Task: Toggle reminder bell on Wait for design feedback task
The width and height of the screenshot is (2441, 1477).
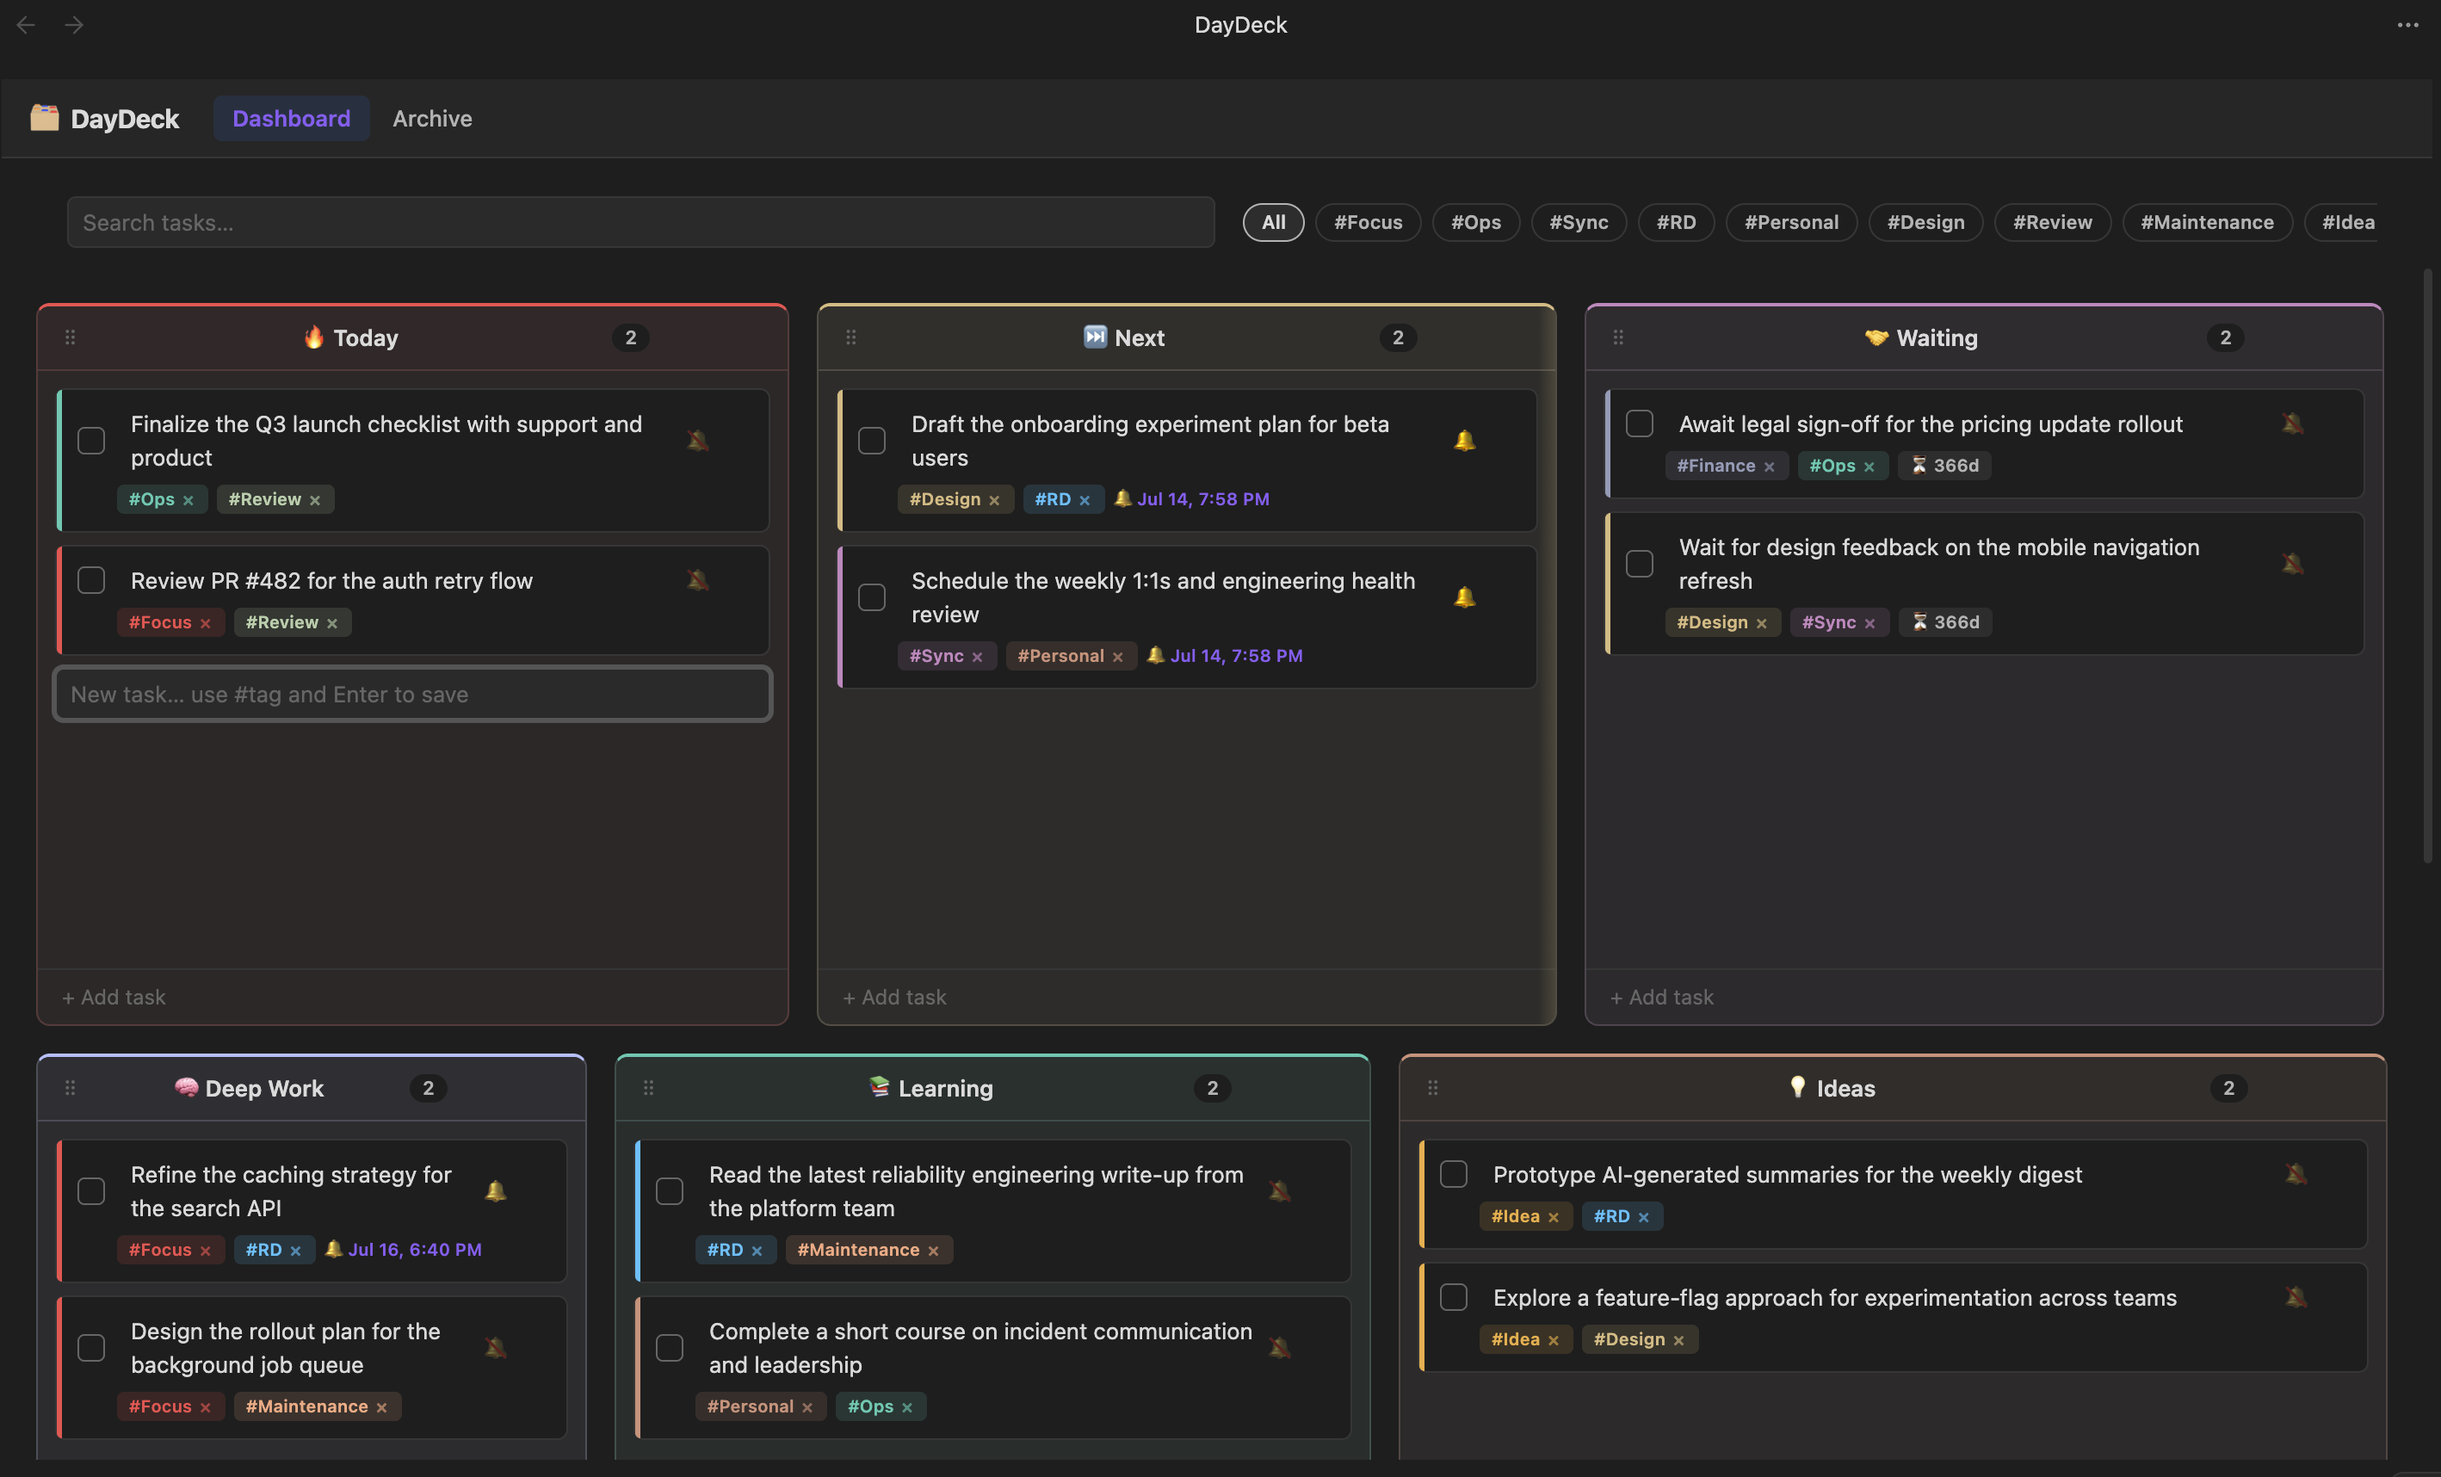Action: click(x=2292, y=564)
